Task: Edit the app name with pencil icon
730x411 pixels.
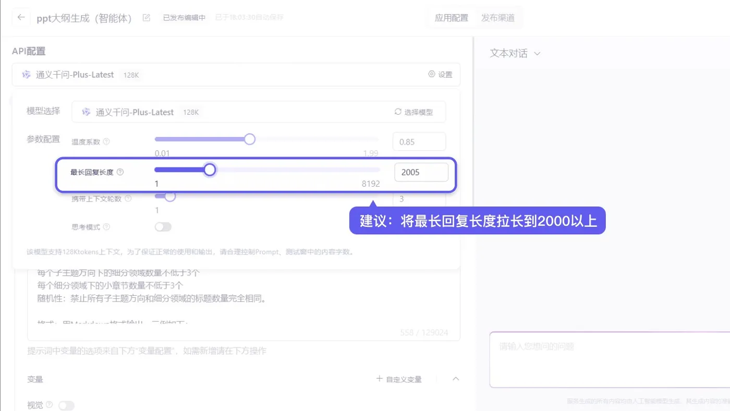Action: tap(147, 18)
